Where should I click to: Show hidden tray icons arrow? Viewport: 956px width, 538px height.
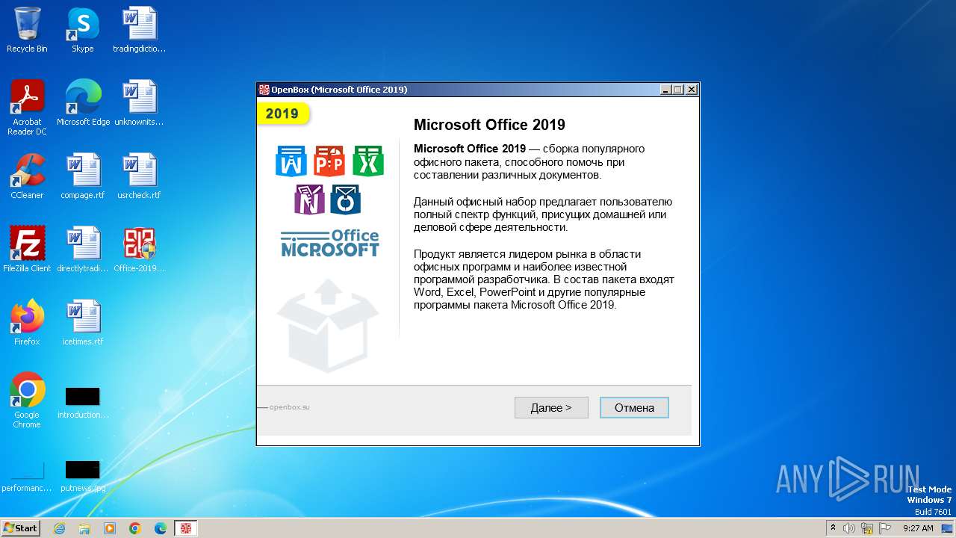pos(833,528)
